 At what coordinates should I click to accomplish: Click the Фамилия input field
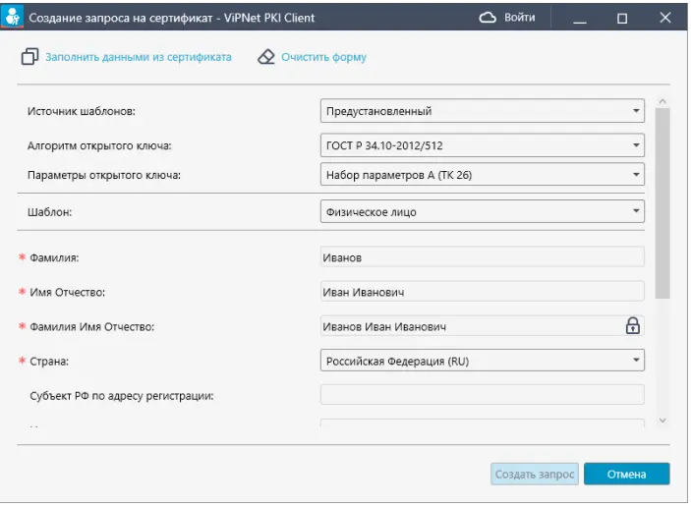tap(483, 257)
